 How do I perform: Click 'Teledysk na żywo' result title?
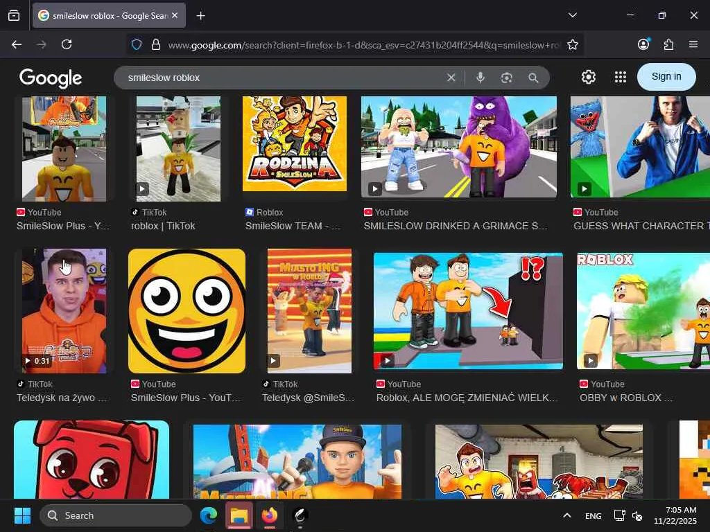point(62,398)
